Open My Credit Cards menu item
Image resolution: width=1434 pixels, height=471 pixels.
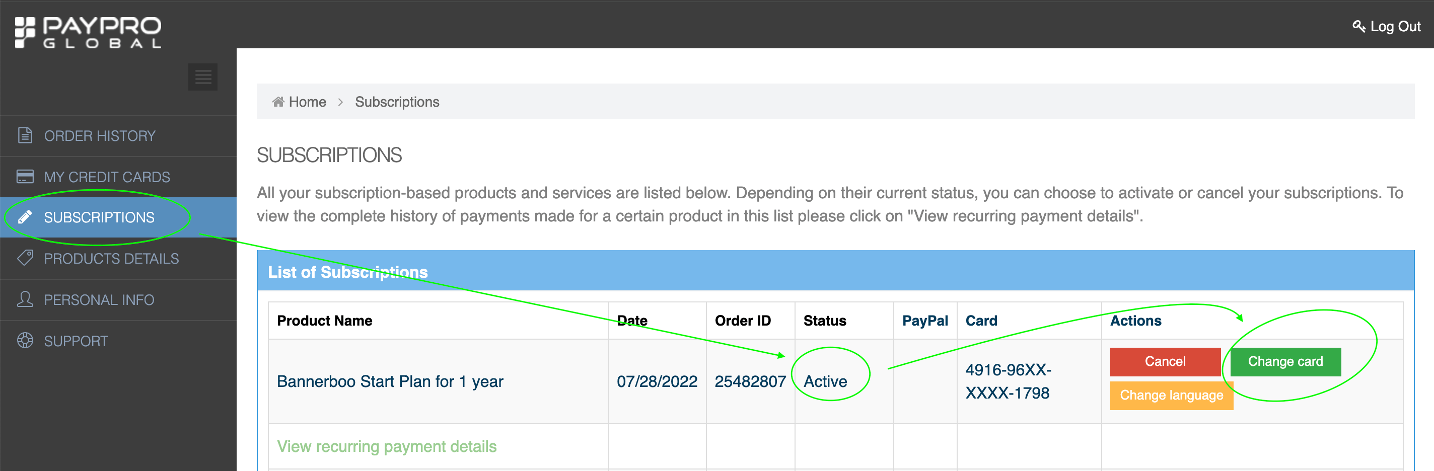pyautogui.click(x=107, y=177)
